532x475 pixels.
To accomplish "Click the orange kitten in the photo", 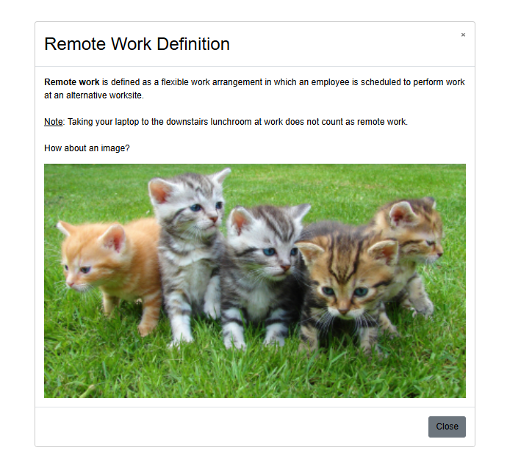I will coord(109,268).
